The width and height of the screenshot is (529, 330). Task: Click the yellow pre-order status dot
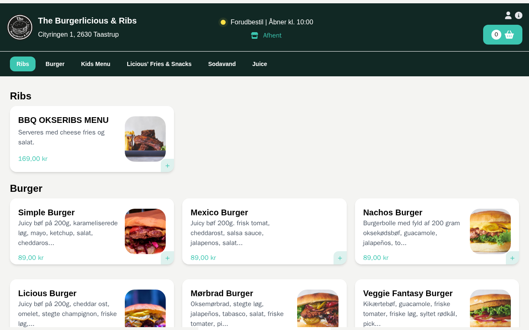coord(223,22)
